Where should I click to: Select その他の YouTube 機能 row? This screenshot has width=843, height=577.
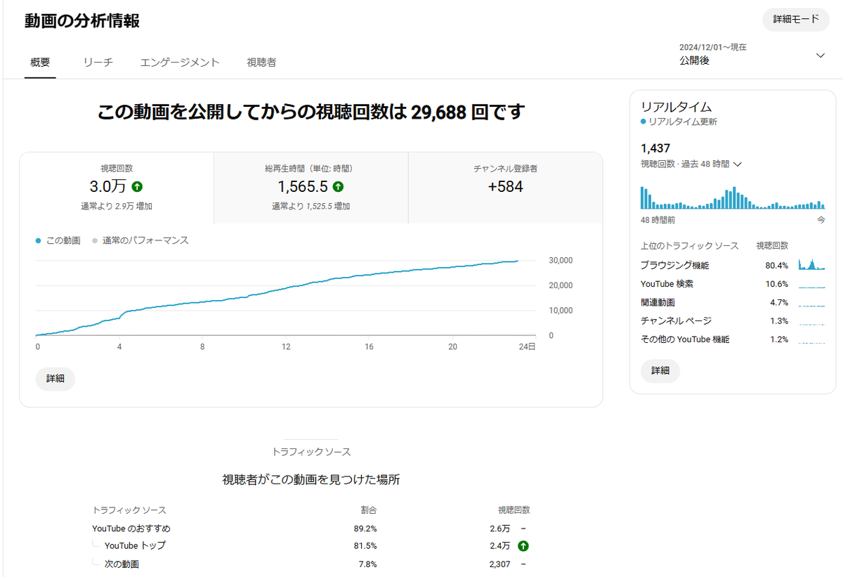coord(733,339)
